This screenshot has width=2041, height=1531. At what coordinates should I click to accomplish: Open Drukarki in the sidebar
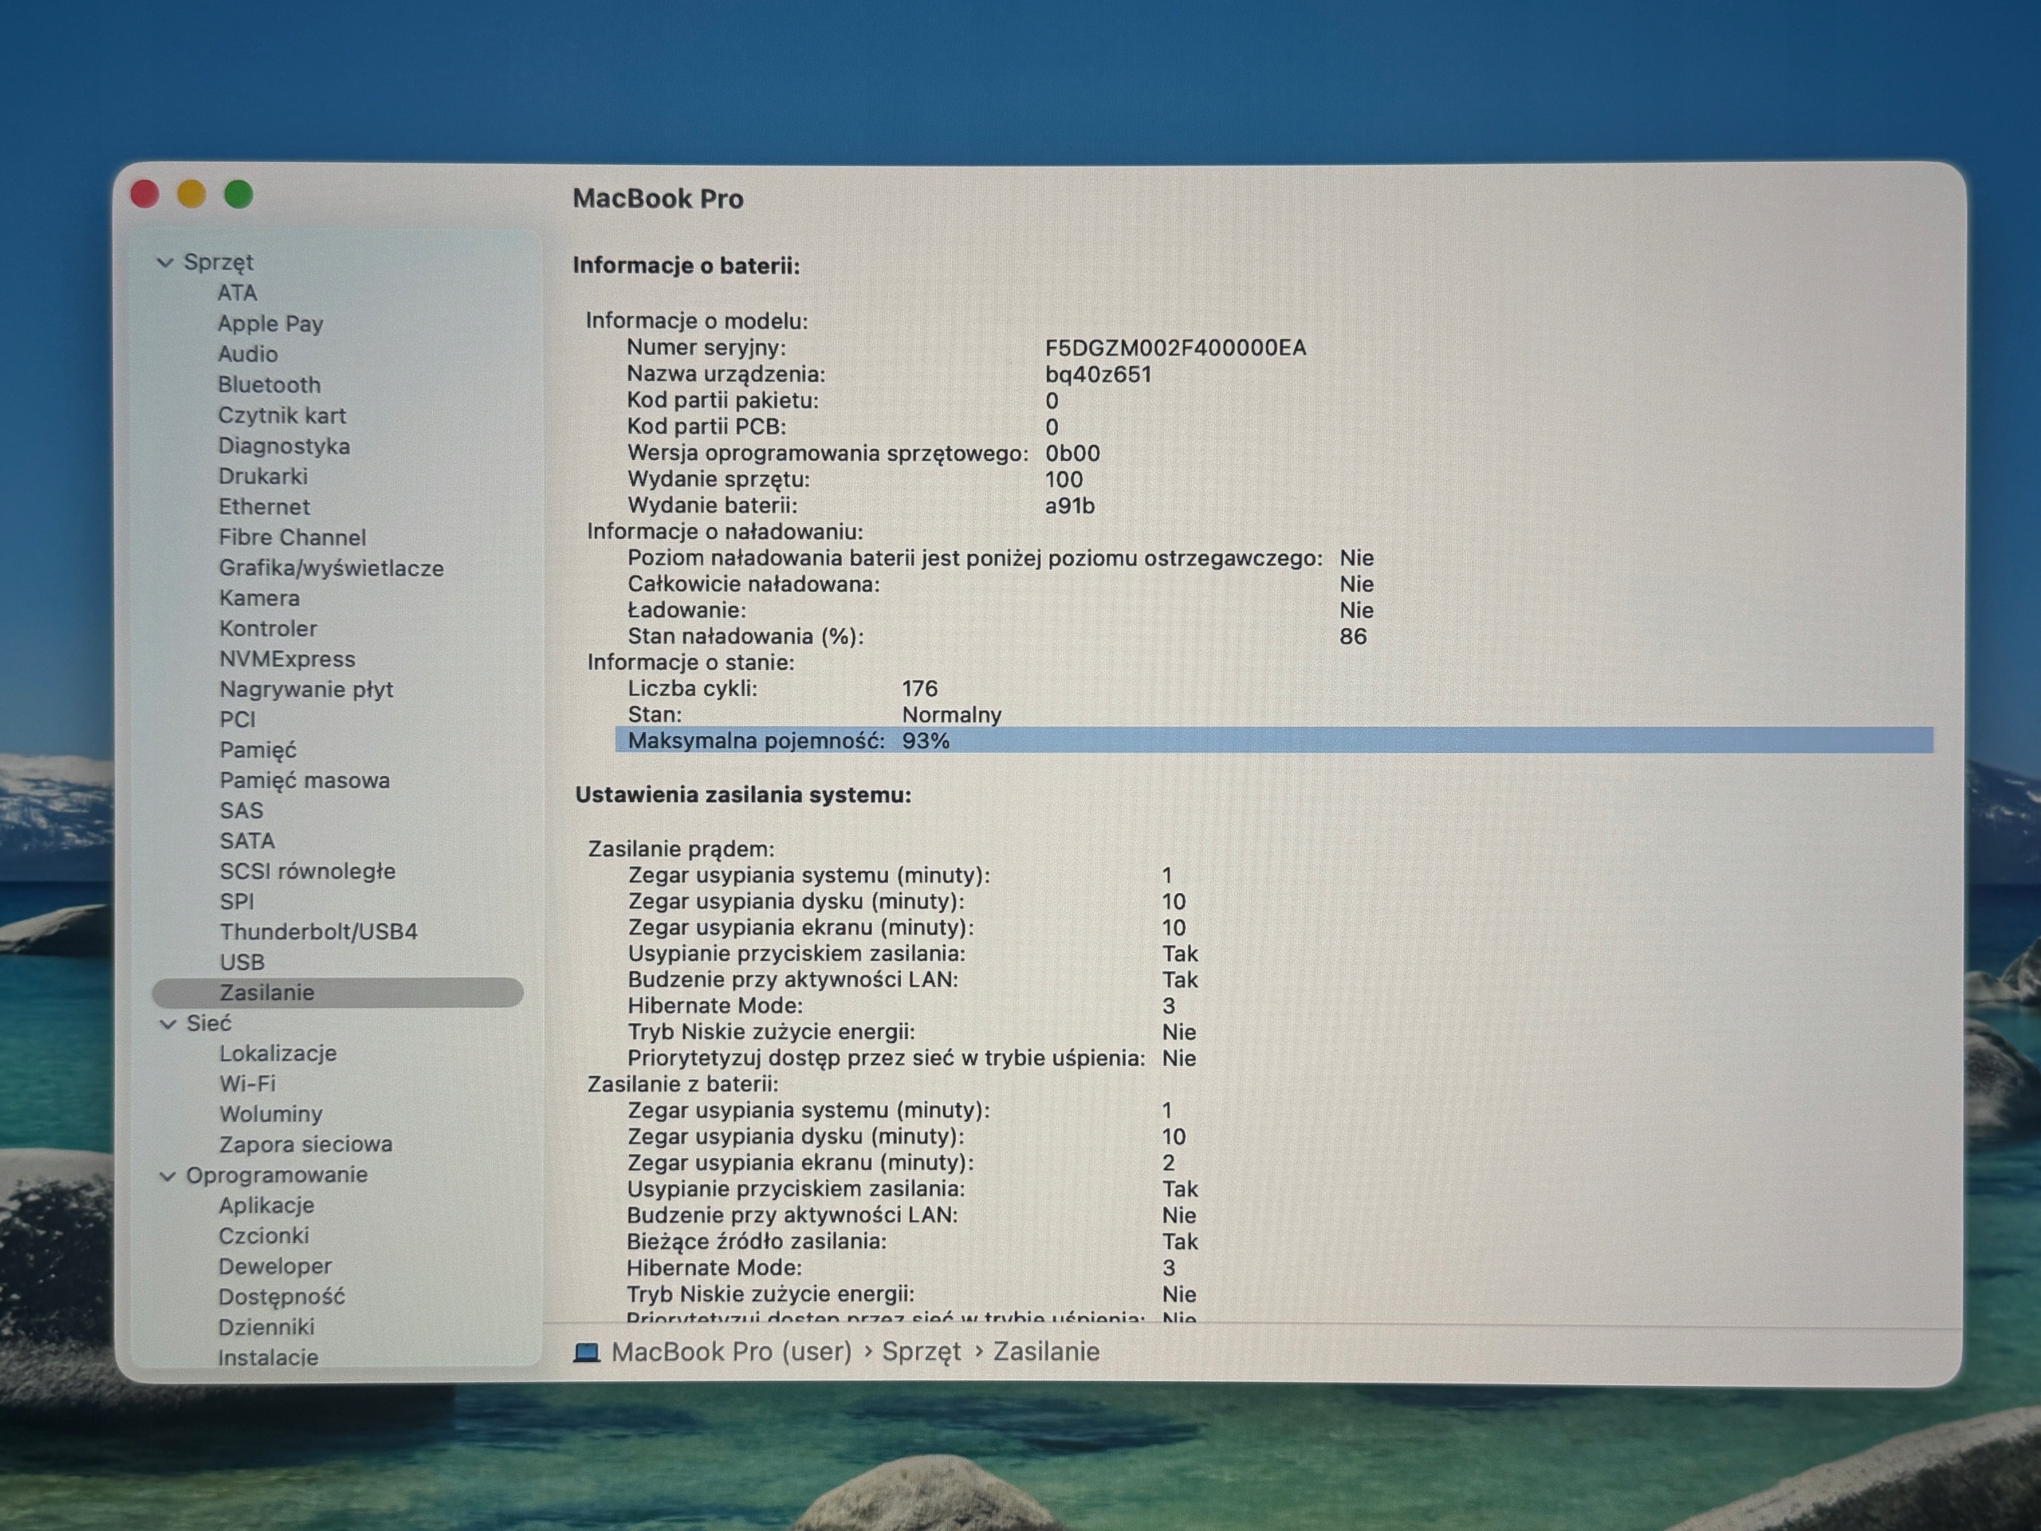click(263, 476)
